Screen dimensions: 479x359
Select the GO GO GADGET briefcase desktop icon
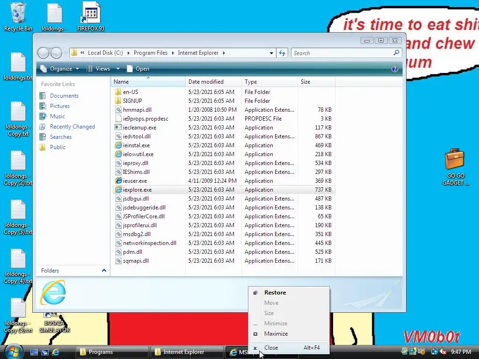coord(455,167)
